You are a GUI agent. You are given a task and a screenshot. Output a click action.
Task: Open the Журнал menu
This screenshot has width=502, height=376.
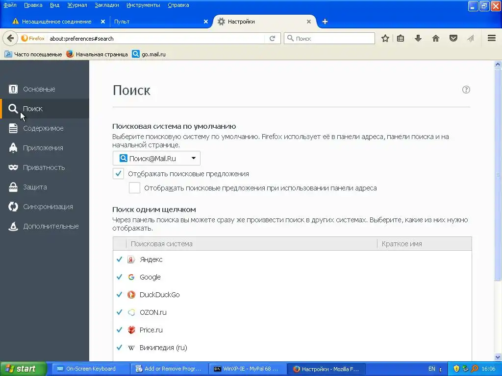pos(77,5)
